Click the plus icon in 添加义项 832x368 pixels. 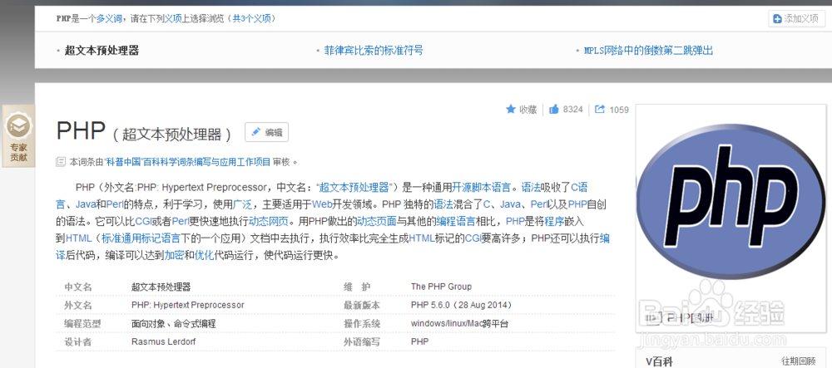[x=777, y=19]
